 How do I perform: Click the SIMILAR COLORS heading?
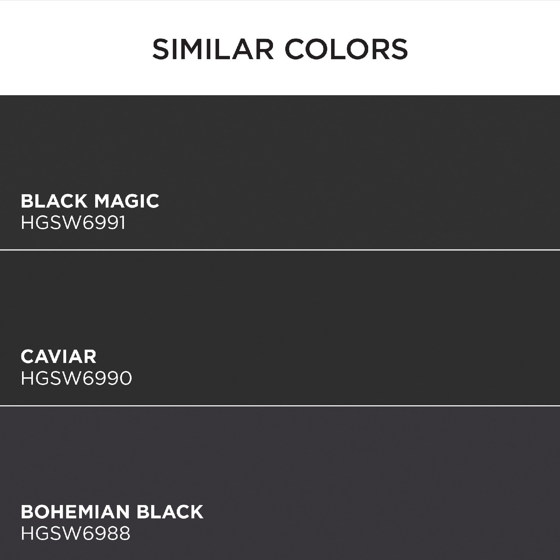pyautogui.click(x=280, y=49)
